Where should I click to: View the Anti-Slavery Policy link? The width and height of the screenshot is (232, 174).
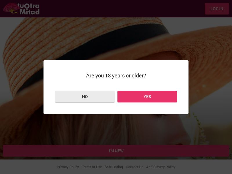[x=161, y=167]
